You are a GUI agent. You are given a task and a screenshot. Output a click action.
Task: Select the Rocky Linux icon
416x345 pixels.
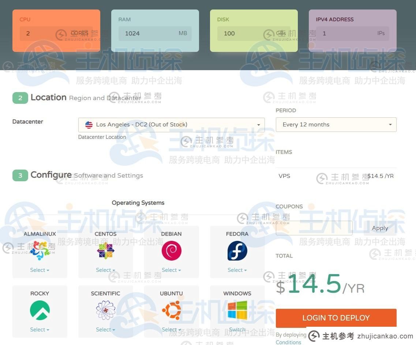(40, 310)
